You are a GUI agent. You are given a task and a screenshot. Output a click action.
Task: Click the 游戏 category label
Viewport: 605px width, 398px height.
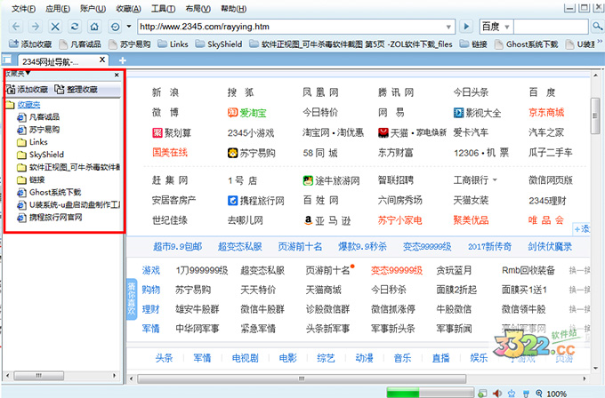click(x=151, y=270)
